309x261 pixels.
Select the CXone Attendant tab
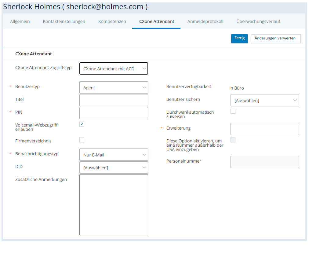pos(157,21)
